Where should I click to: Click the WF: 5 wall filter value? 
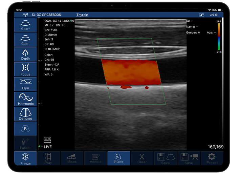coord(48,74)
